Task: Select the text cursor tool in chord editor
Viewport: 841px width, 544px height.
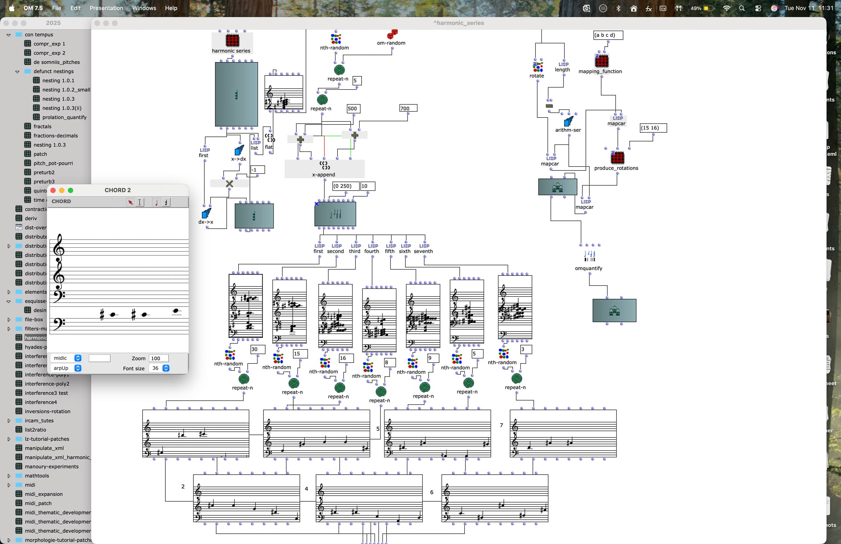Action: (140, 202)
